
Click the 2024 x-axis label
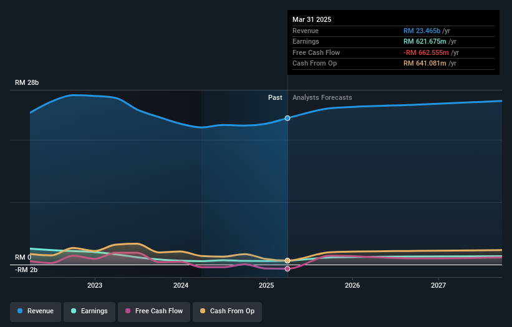click(181, 286)
